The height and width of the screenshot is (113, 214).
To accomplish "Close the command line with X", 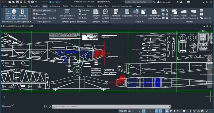I will 46,107.
